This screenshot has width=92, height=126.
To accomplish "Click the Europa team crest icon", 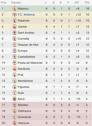I will [x=14, y=51].
